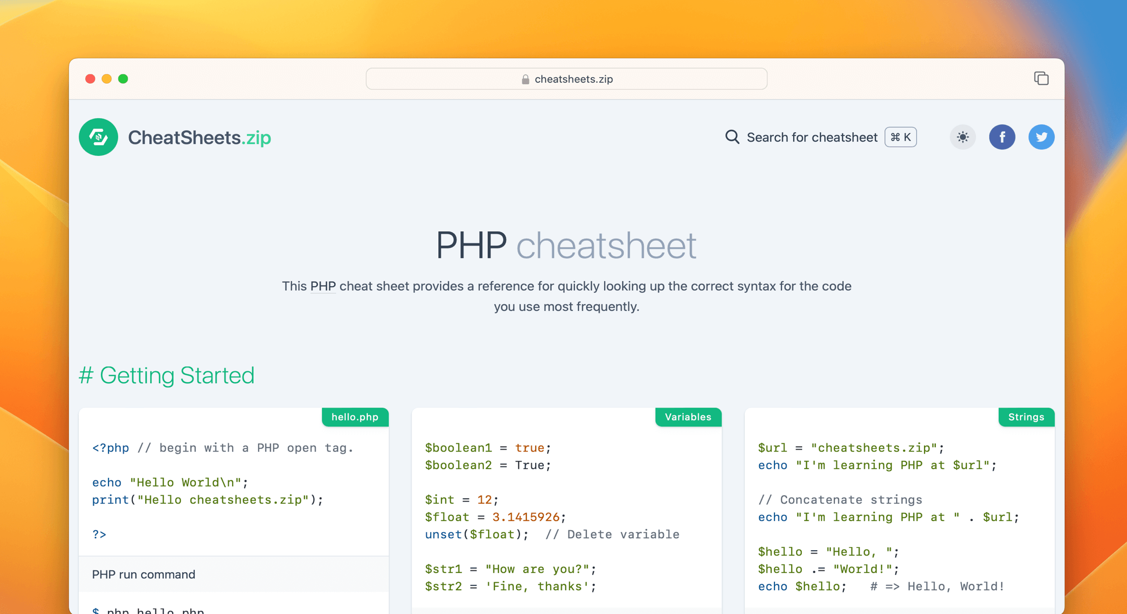Click the padlock icon in address bar
This screenshot has width=1127, height=614.
tap(525, 79)
